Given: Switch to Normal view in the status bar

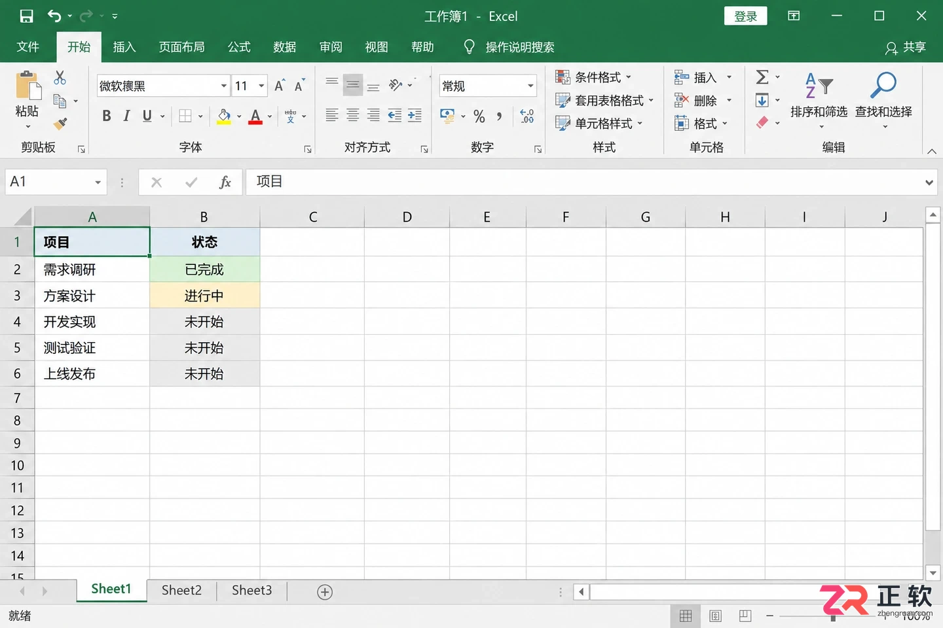Looking at the screenshot, I should [686, 616].
